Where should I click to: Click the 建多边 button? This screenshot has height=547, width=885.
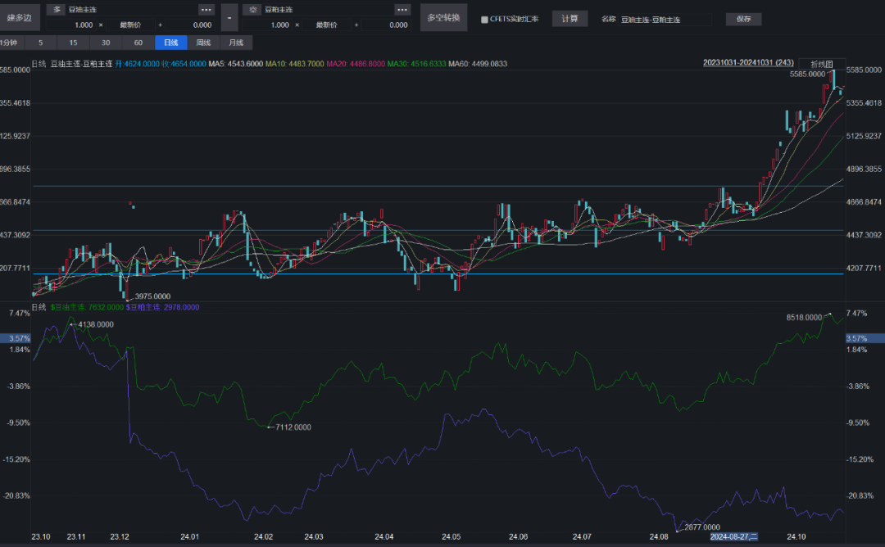(19, 17)
